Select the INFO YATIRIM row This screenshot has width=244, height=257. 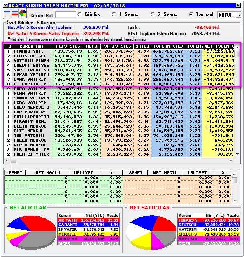[119, 89]
